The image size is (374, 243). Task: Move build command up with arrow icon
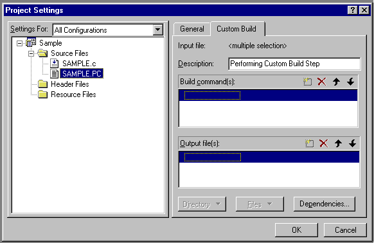(336, 82)
